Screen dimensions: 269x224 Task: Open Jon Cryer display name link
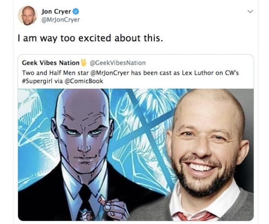56,12
